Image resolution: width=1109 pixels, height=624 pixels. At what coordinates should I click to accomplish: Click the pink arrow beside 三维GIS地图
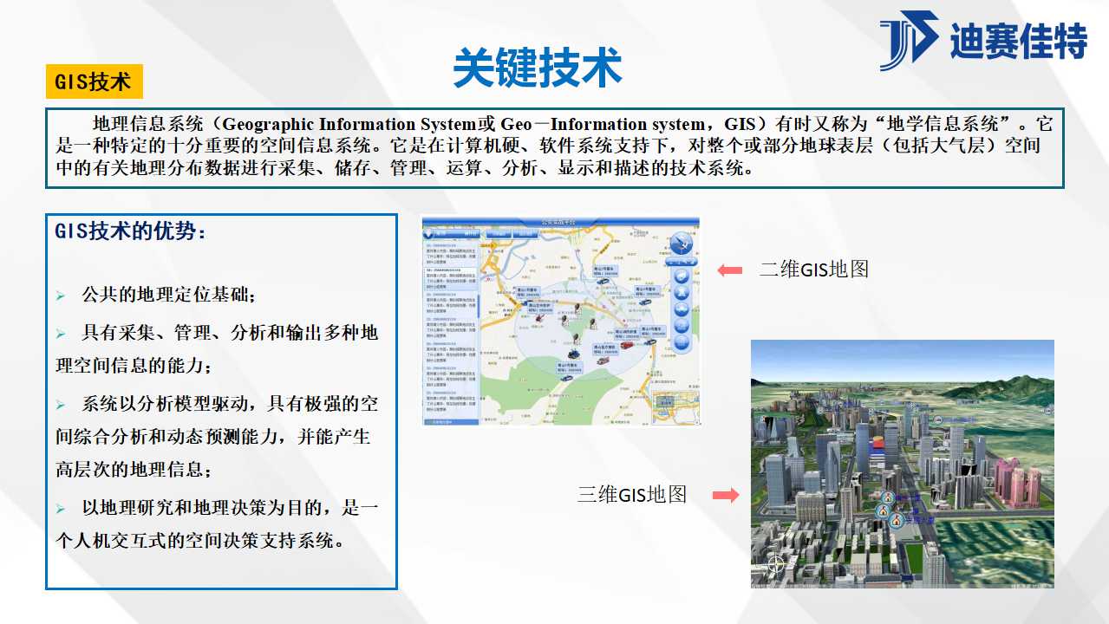click(x=725, y=495)
